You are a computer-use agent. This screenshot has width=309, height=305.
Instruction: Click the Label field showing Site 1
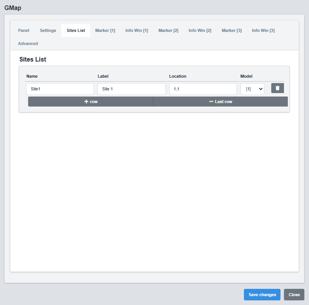click(x=131, y=88)
